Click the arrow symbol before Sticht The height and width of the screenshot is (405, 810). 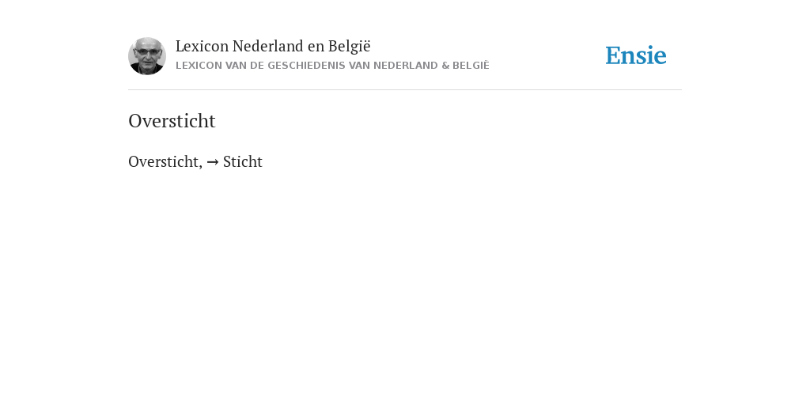(212, 162)
